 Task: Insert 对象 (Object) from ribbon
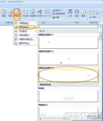pyautogui.click(x=56, y=17)
